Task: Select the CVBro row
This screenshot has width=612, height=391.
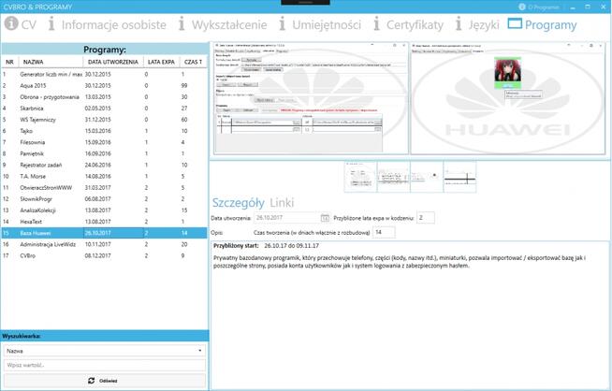Action: click(104, 255)
